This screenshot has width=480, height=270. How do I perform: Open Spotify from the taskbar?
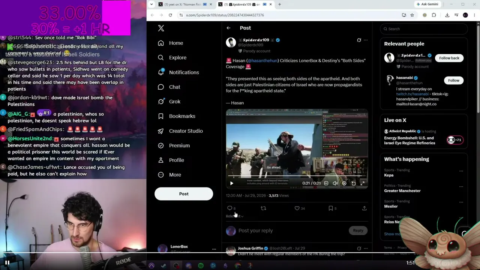(x=201, y=266)
